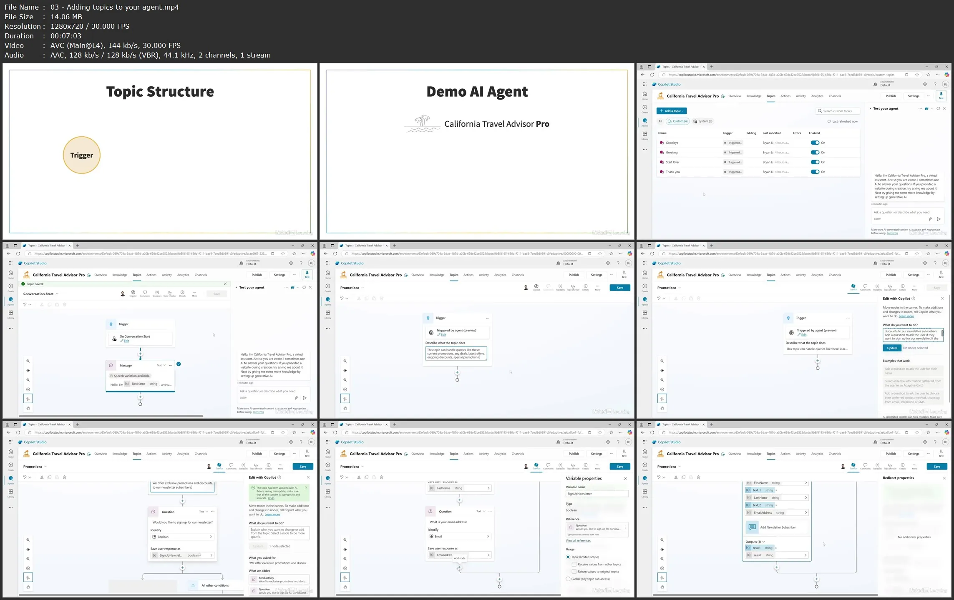
Task: Open Details tool in Conversation Start thumbnail
Action: click(182, 294)
